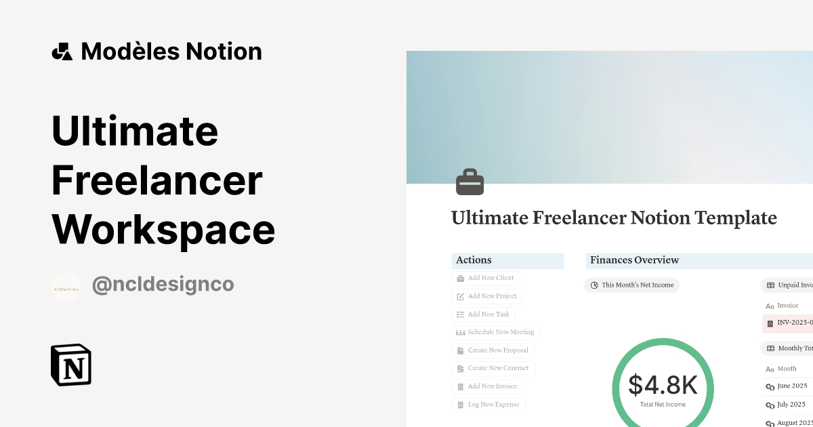This screenshot has height=427, width=813.
Task: Select the Notion N logo
Action: point(70,365)
